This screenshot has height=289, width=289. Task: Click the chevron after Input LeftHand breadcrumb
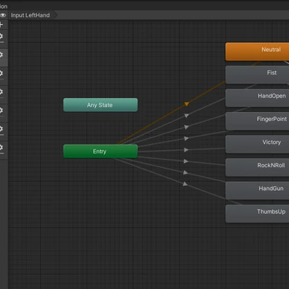click(56, 15)
